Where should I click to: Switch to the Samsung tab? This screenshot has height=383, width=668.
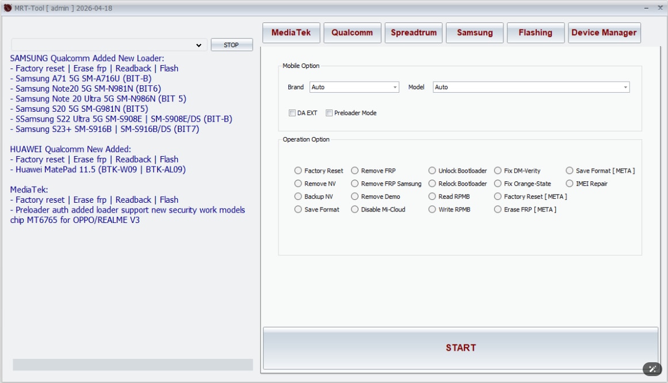coord(475,33)
